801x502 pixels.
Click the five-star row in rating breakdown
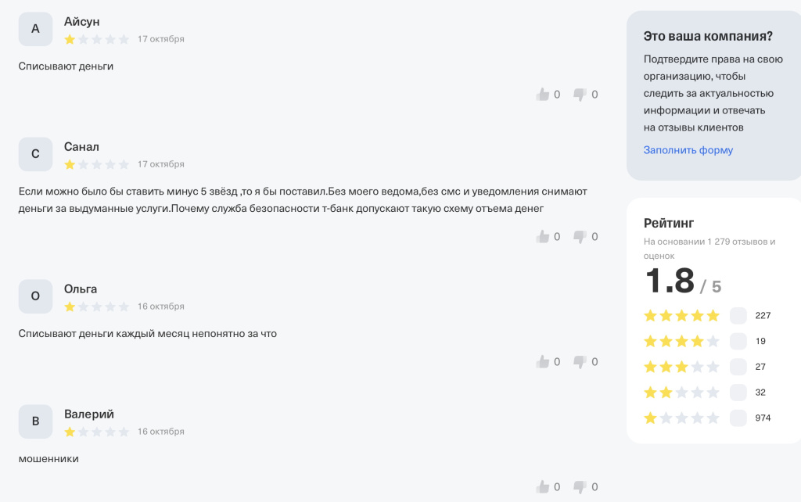pyautogui.click(x=681, y=316)
